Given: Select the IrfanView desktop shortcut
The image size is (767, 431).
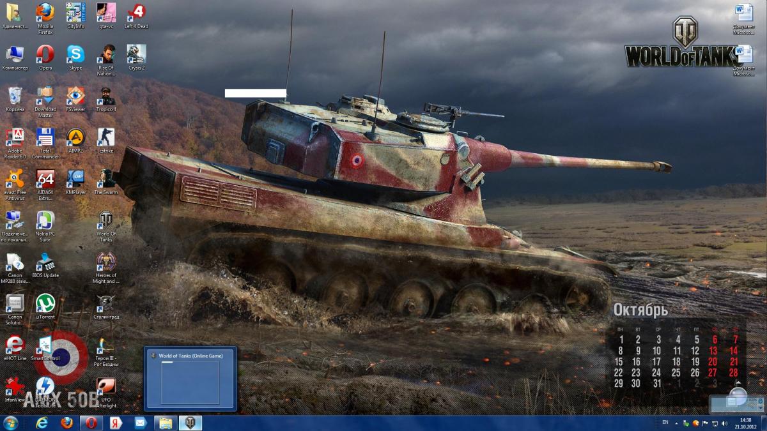Looking at the screenshot, I should click(15, 389).
